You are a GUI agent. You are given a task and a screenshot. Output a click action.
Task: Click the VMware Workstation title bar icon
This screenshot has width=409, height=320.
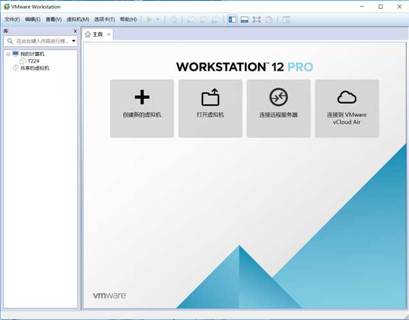pyautogui.click(x=7, y=7)
